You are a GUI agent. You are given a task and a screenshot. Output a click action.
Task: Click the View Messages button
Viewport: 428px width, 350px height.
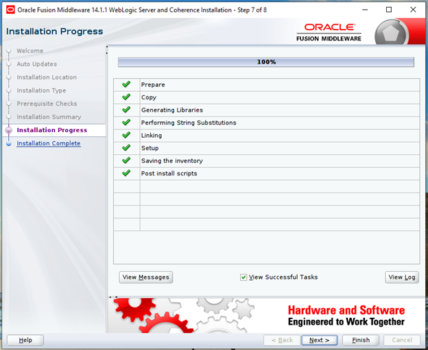[x=146, y=277]
